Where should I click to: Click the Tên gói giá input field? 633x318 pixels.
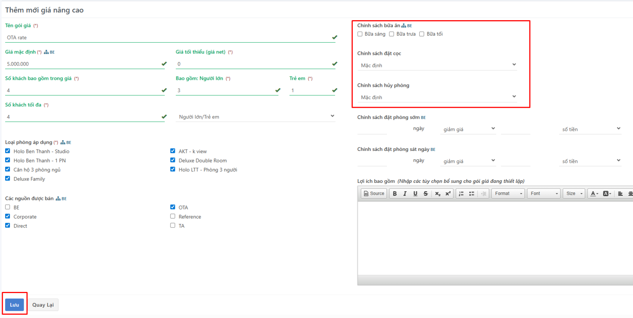pos(171,38)
